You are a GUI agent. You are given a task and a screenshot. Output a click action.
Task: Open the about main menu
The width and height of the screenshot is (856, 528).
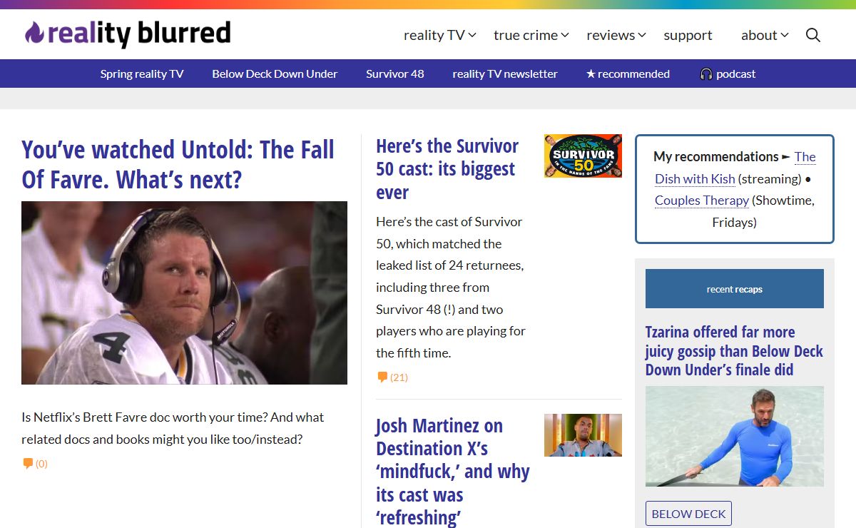759,35
